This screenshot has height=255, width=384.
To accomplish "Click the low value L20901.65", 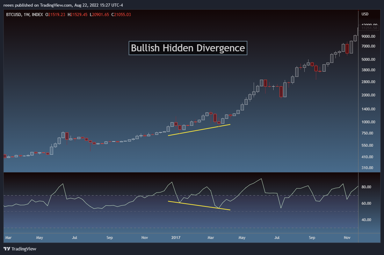I will tap(99, 15).
